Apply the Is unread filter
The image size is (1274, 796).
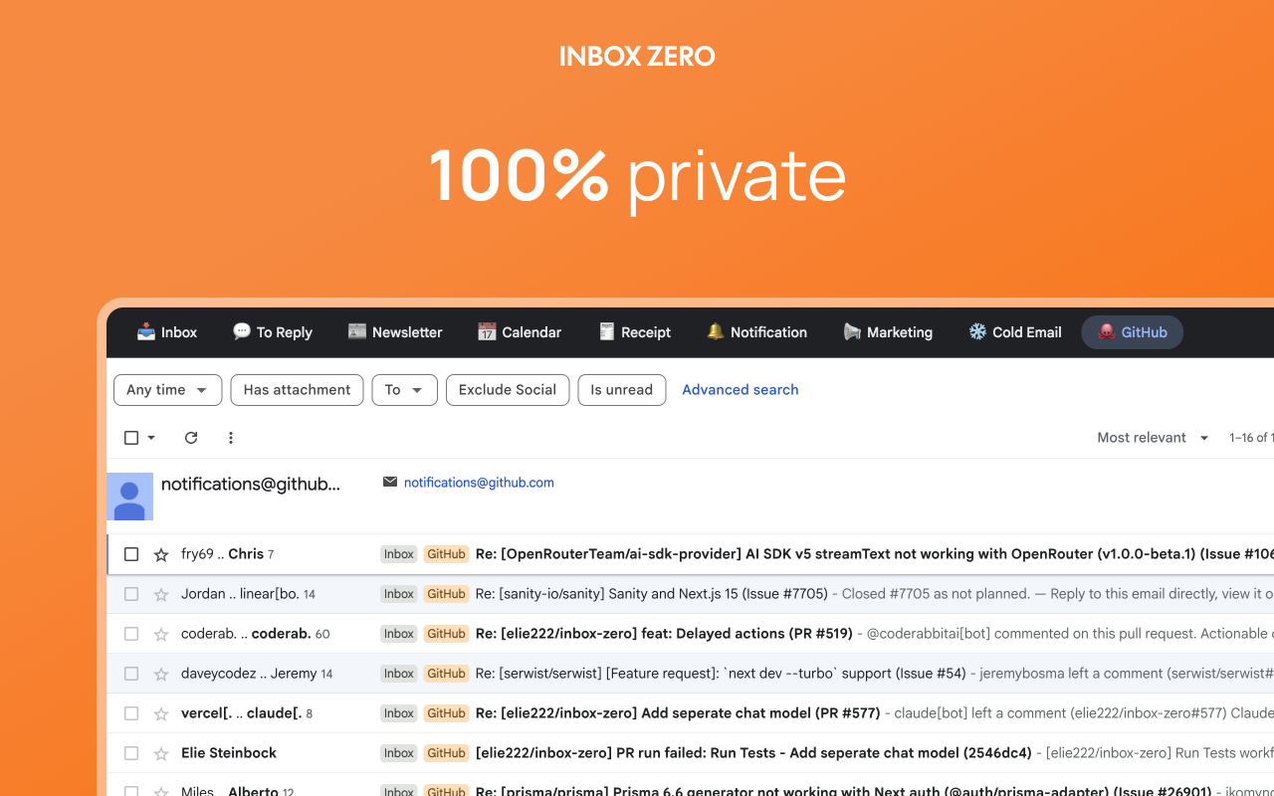622,390
